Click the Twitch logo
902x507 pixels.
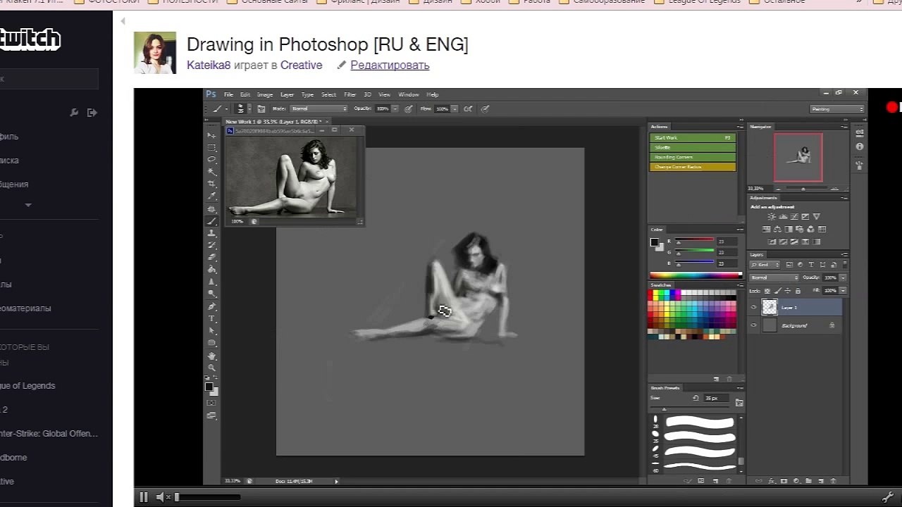[x=30, y=39]
